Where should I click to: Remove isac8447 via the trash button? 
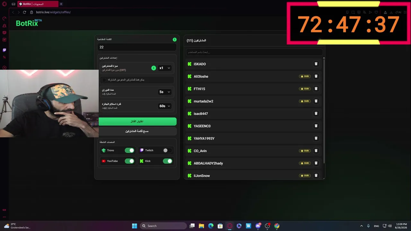pyautogui.click(x=316, y=114)
